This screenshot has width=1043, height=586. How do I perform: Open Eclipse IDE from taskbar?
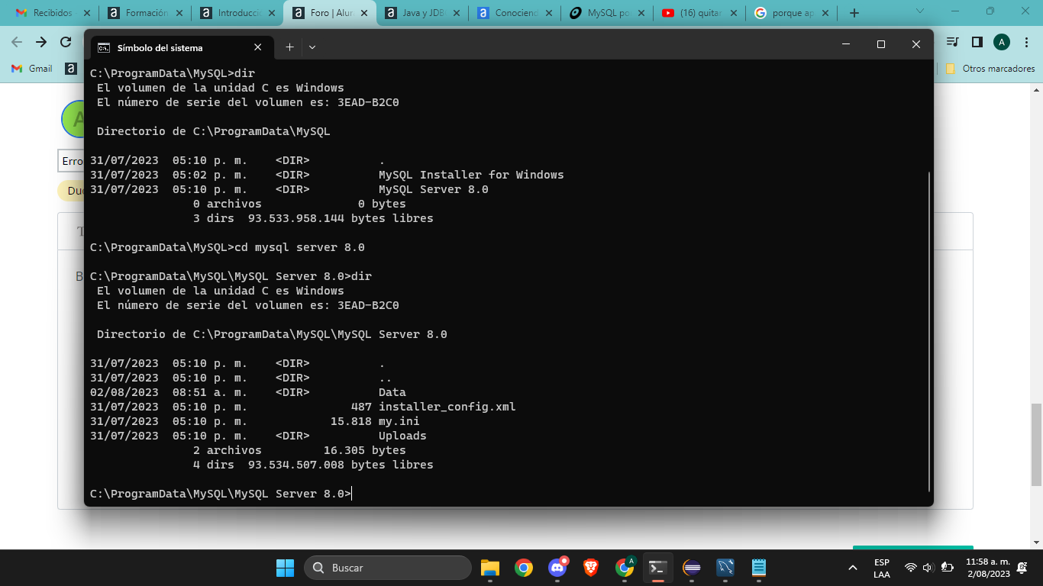[692, 568]
